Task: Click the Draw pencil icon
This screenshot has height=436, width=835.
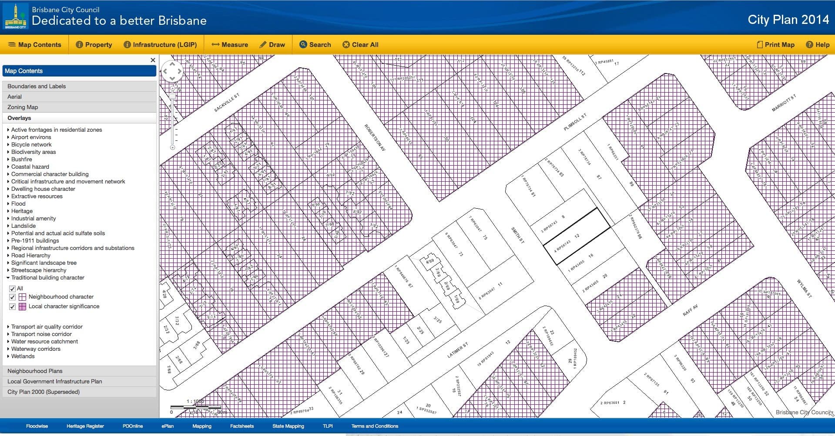Action: pyautogui.click(x=263, y=45)
